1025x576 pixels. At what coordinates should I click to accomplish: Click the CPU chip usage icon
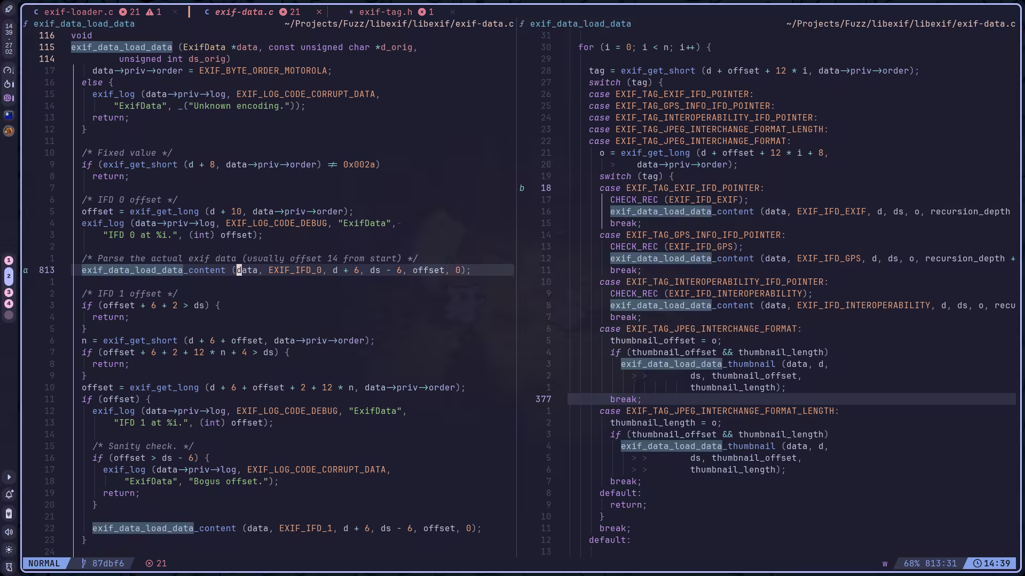coord(9,98)
